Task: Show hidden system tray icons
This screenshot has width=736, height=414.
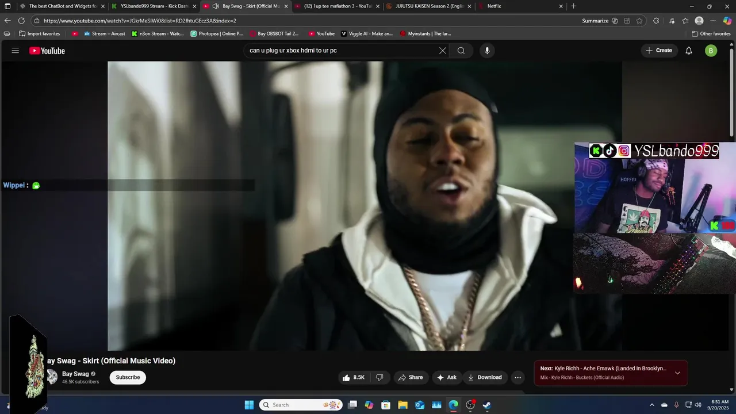Action: click(x=651, y=405)
